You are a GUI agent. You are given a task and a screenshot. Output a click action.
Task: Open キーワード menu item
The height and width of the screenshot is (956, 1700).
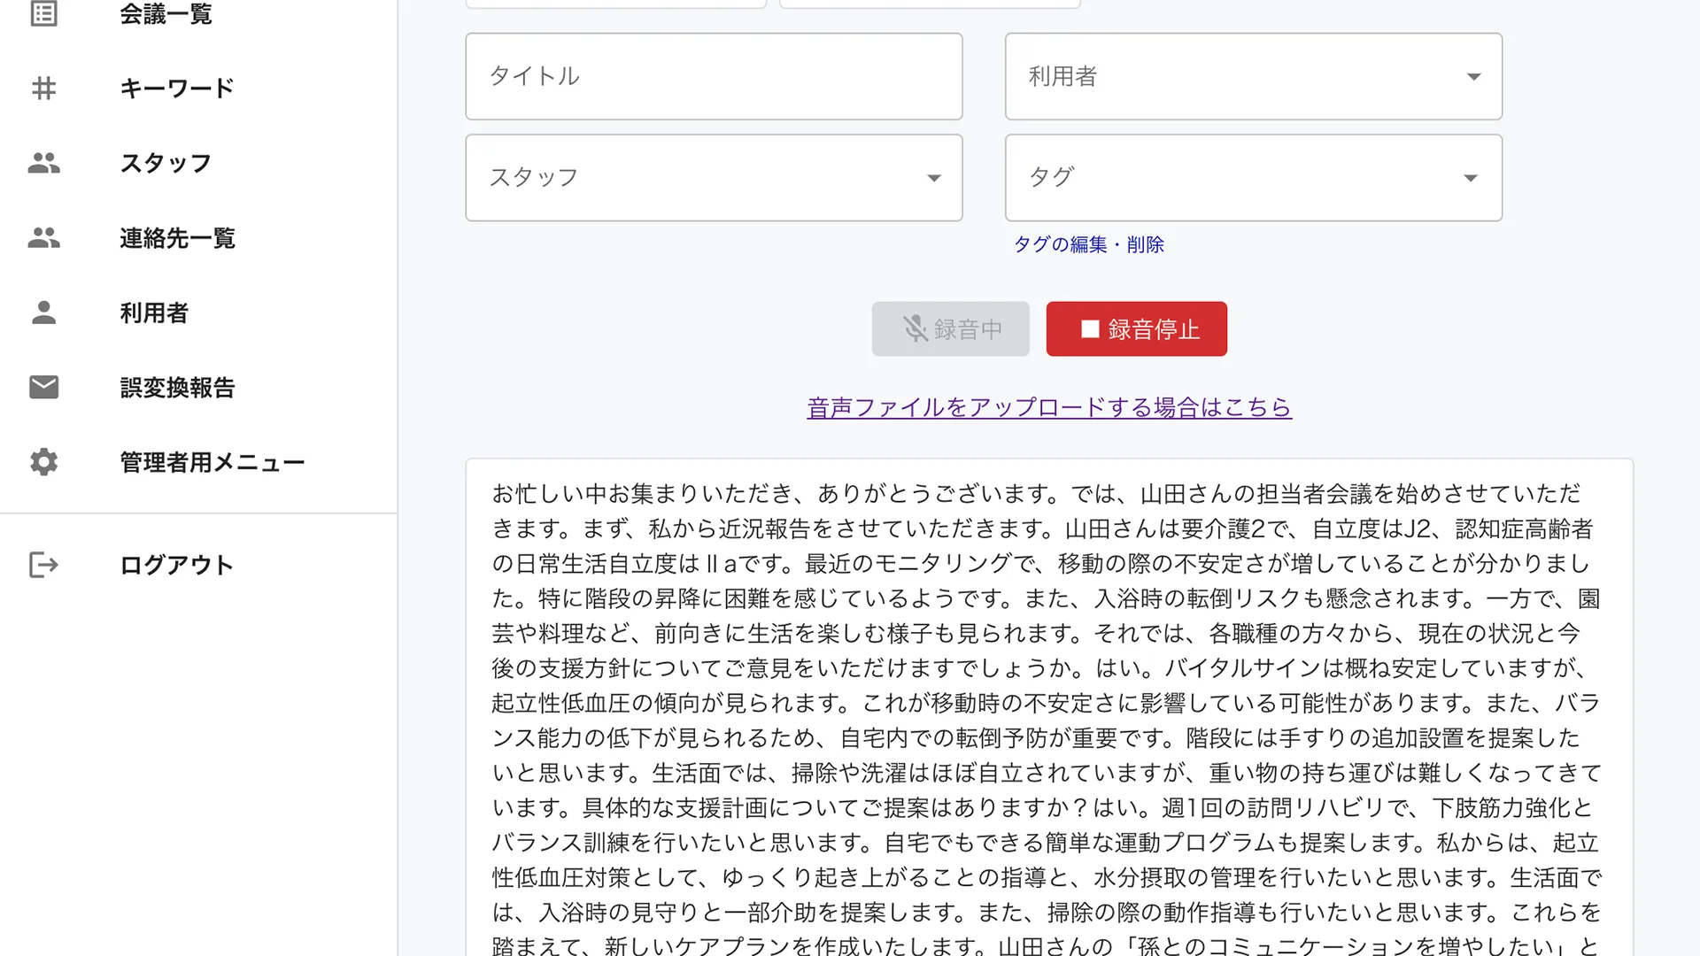[177, 88]
